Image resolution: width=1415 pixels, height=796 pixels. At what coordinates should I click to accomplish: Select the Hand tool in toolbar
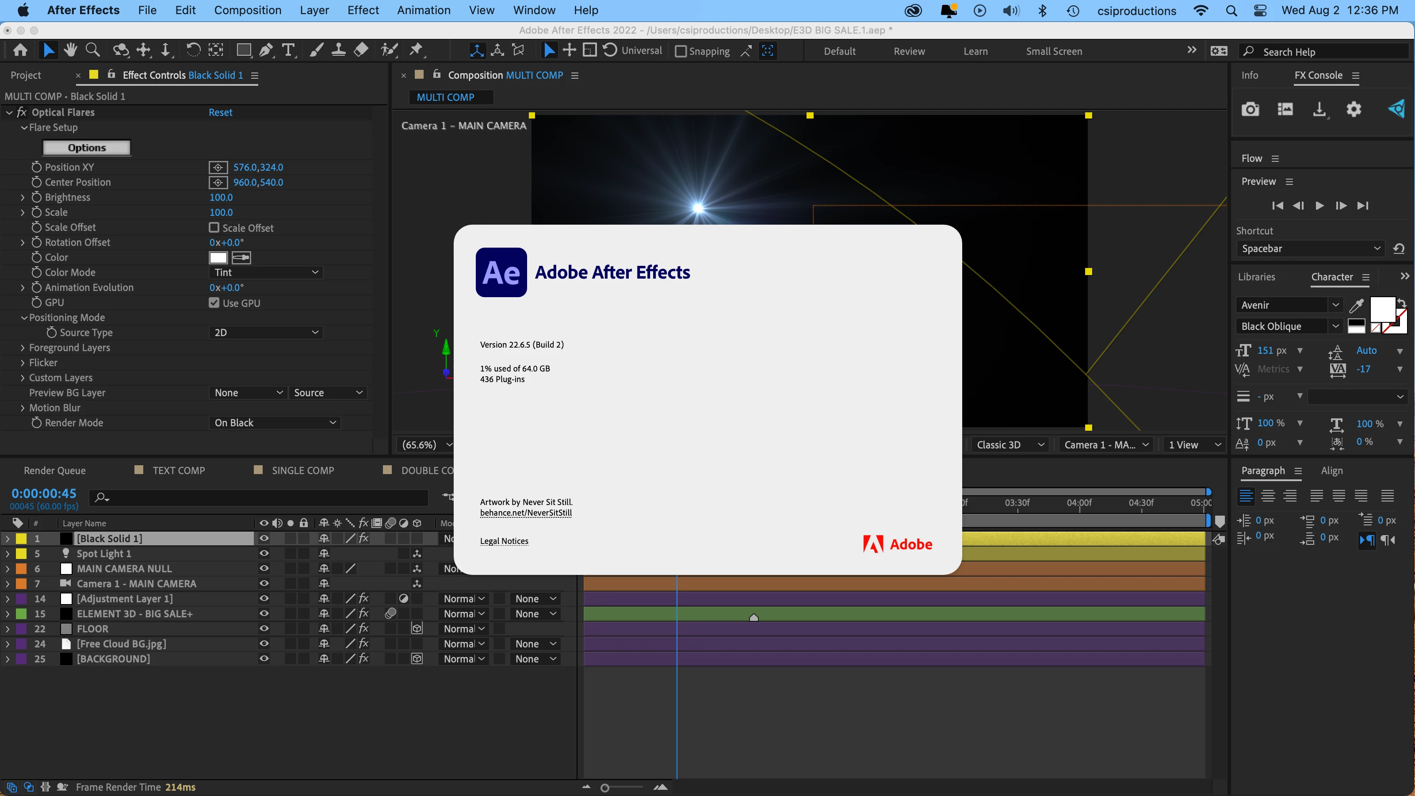tap(70, 50)
